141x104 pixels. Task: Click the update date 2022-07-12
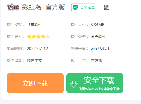tap(37, 49)
